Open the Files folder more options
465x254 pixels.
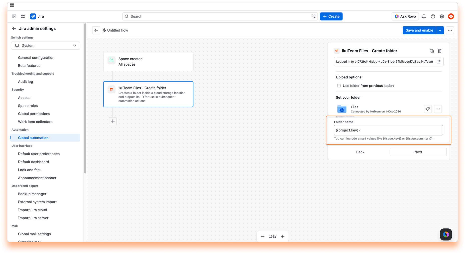point(438,109)
